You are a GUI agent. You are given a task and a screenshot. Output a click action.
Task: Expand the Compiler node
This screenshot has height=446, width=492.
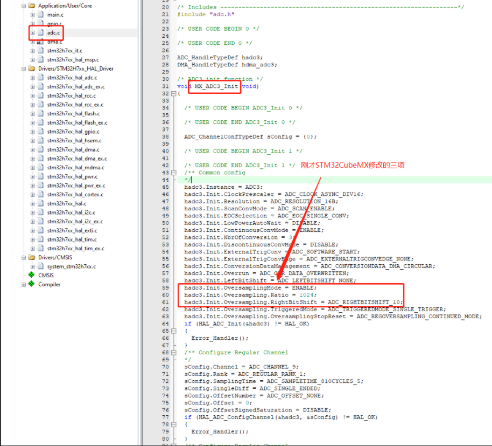click(x=23, y=284)
